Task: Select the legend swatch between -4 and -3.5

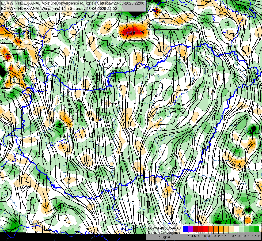Action: [201, 229]
